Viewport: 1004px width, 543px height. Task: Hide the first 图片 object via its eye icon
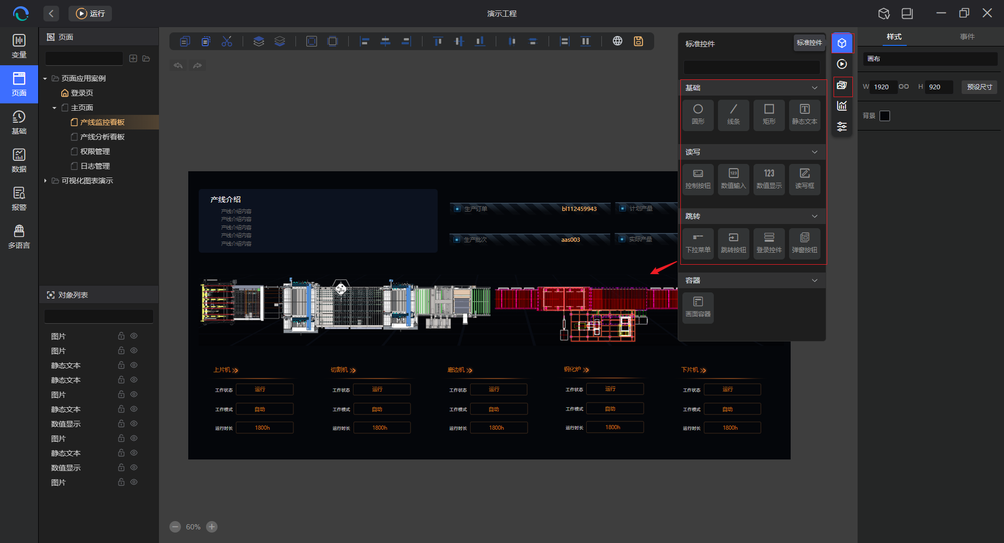[134, 336]
